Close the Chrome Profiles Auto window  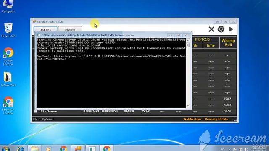233,22
